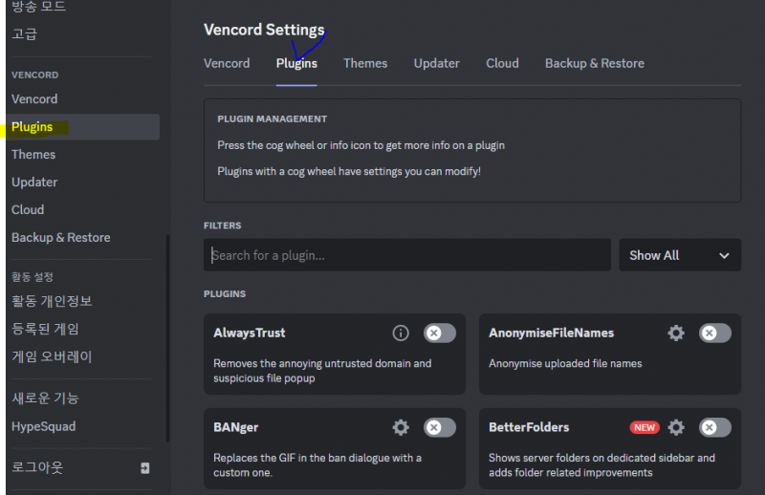Turn on the BetterFolders plugin switch

click(714, 428)
